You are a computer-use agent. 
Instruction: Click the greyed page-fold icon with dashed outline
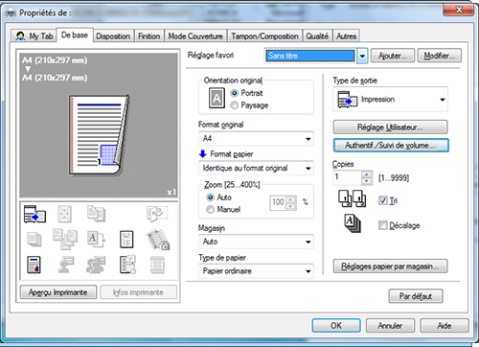click(x=157, y=214)
